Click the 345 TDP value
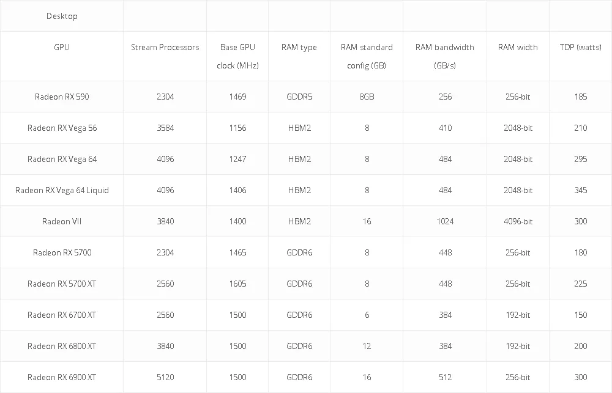 (x=580, y=190)
